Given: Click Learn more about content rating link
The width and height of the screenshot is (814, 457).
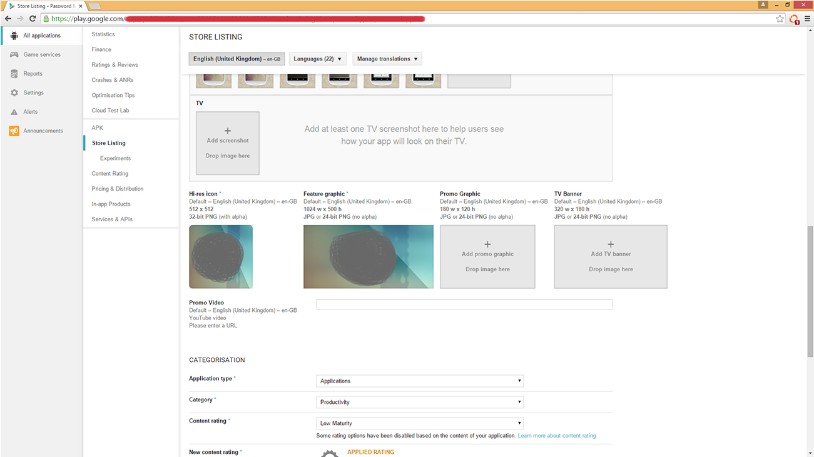Looking at the screenshot, I should 557,436.
